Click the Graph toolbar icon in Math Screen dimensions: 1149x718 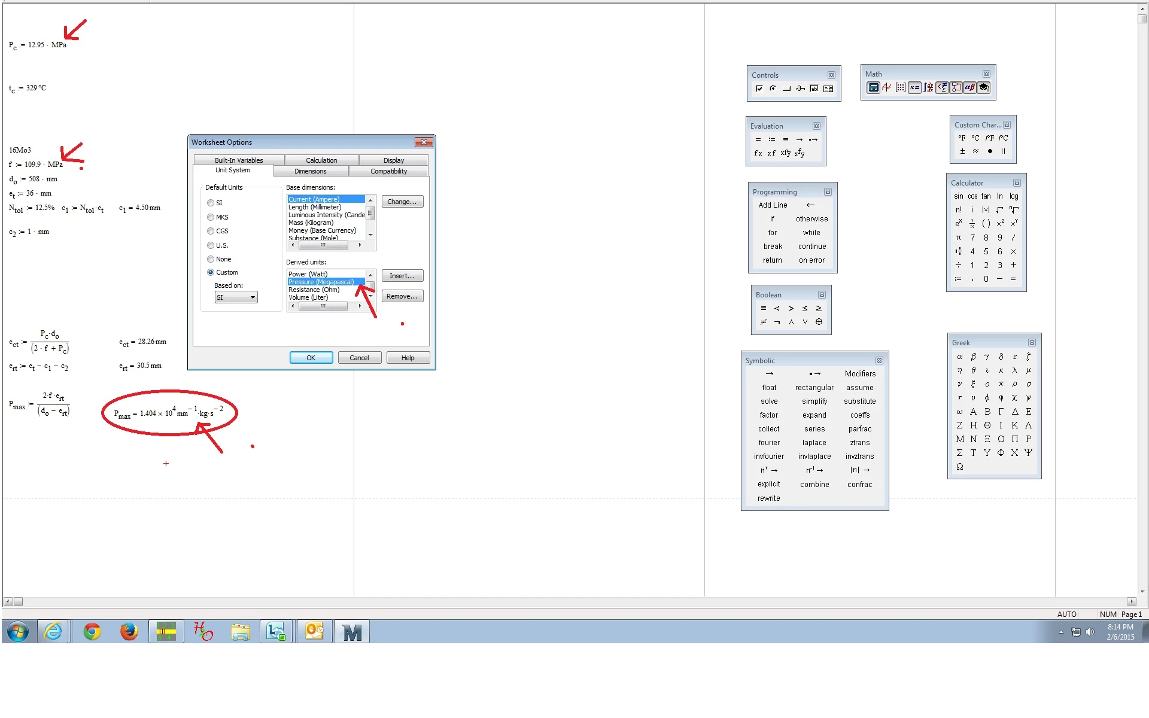(x=887, y=88)
